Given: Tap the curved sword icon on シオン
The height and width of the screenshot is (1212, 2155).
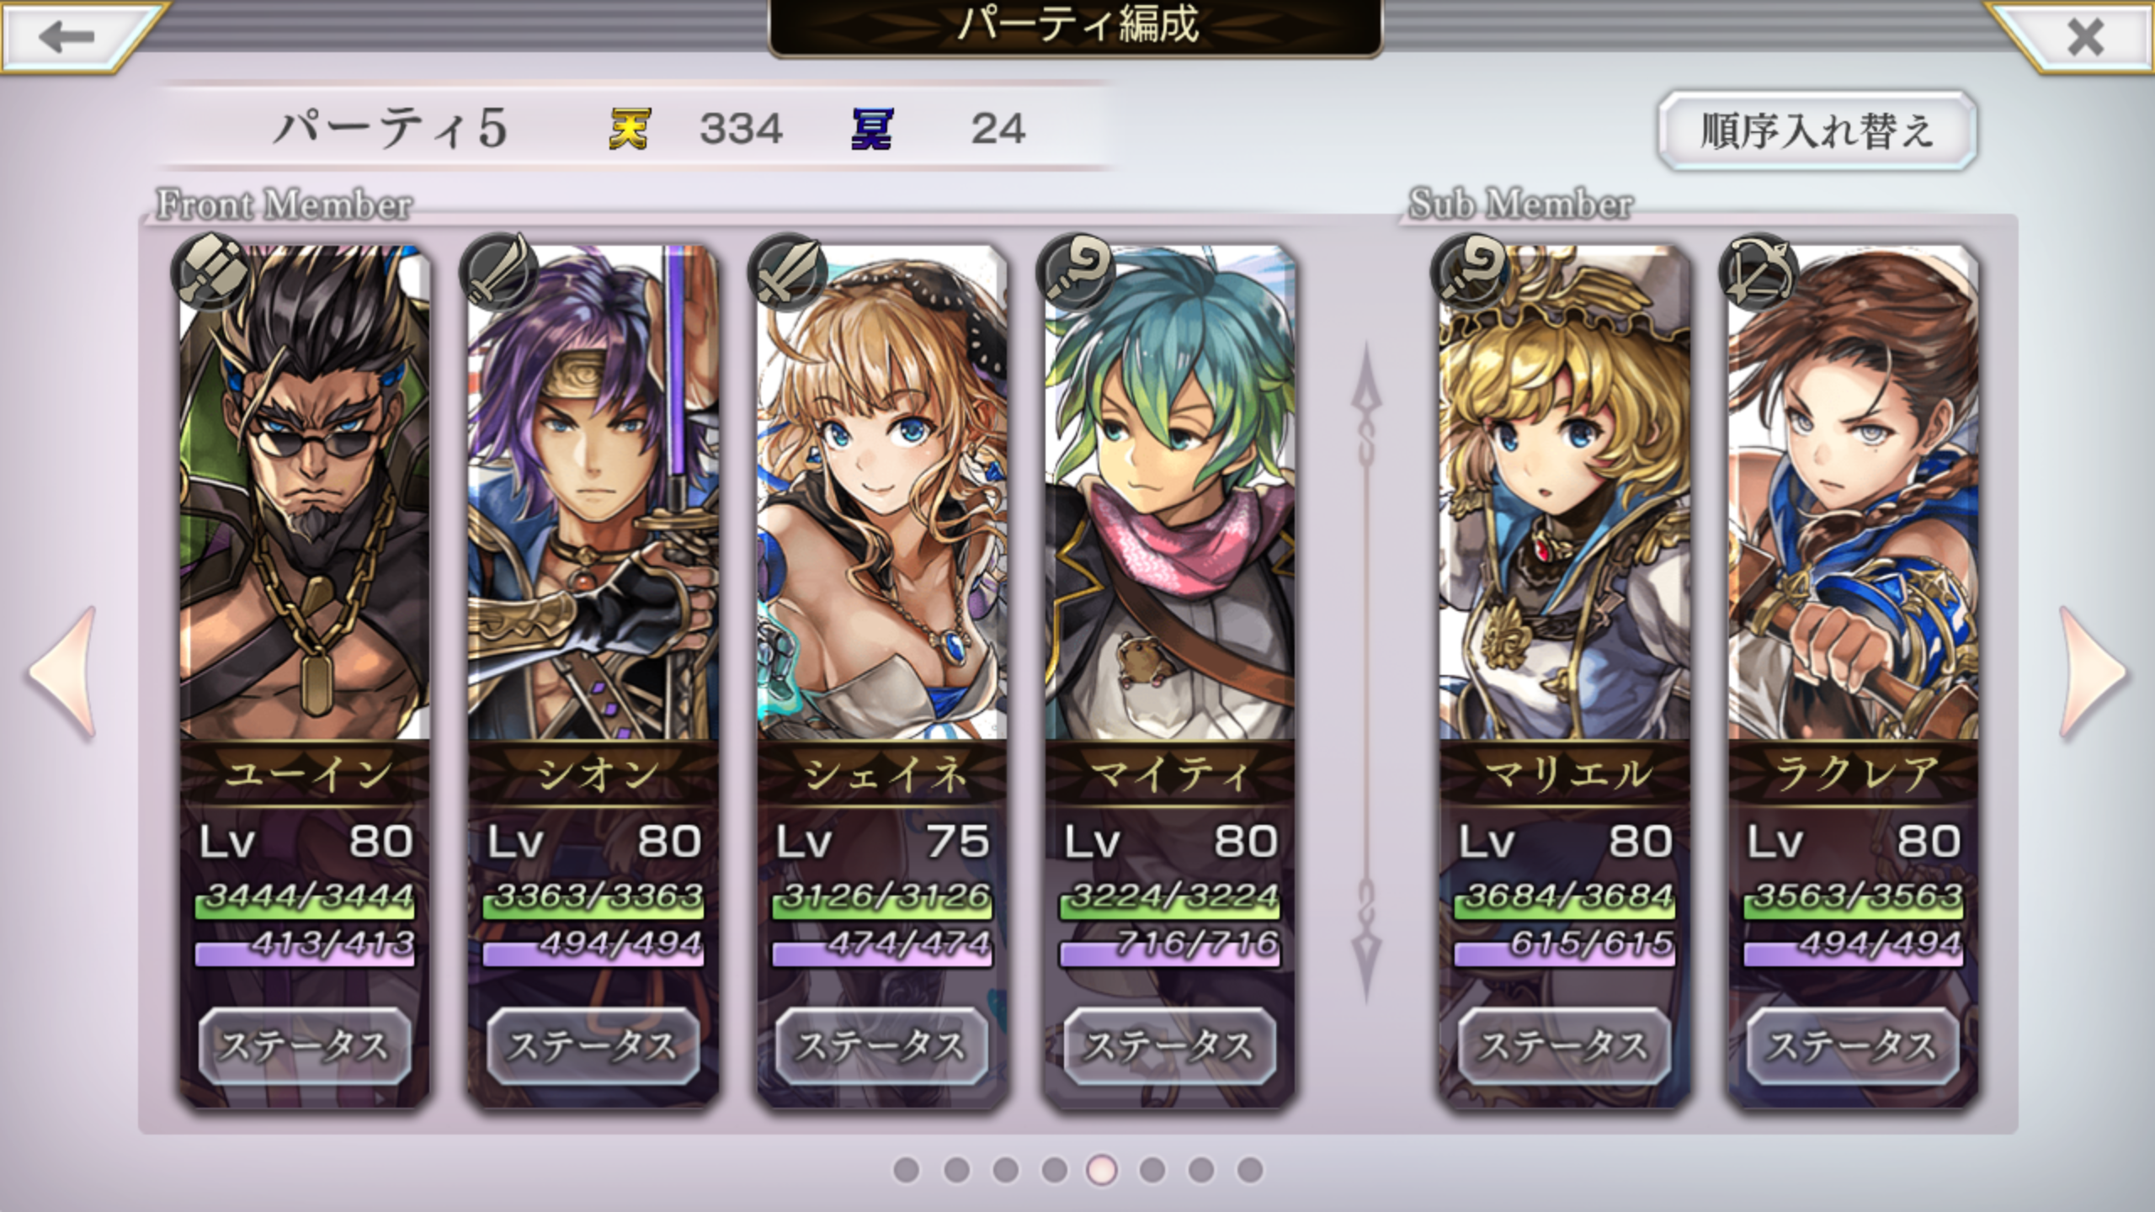Looking at the screenshot, I should pyautogui.click(x=499, y=272).
